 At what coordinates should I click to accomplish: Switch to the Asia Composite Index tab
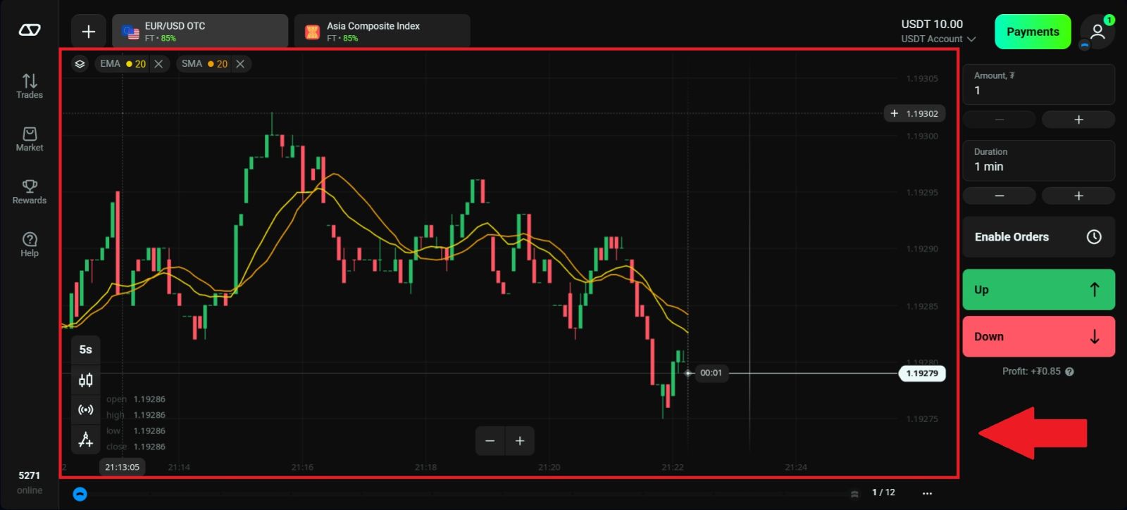(x=382, y=32)
